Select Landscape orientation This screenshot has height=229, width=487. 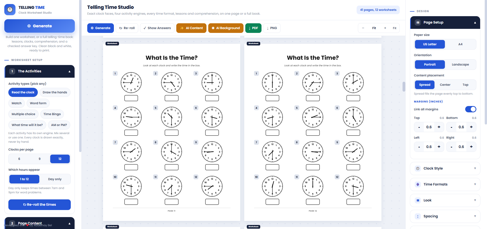pyautogui.click(x=460, y=65)
